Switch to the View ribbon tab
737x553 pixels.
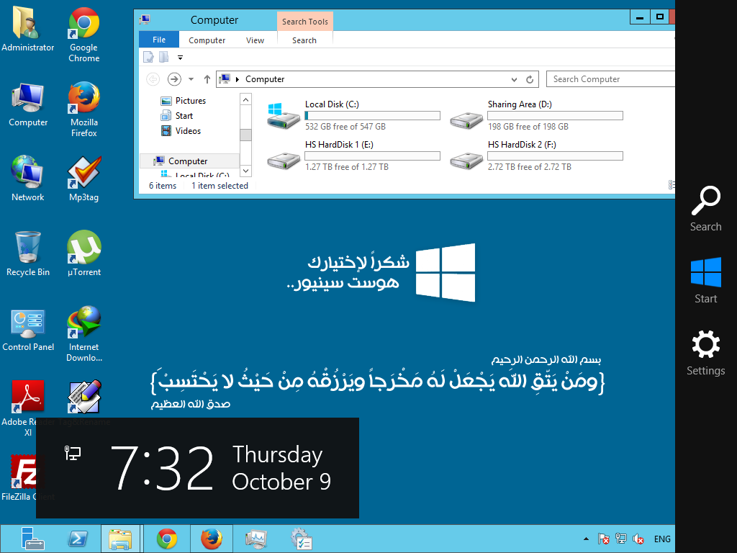tap(255, 40)
